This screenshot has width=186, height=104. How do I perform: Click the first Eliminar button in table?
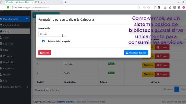tap(162, 47)
